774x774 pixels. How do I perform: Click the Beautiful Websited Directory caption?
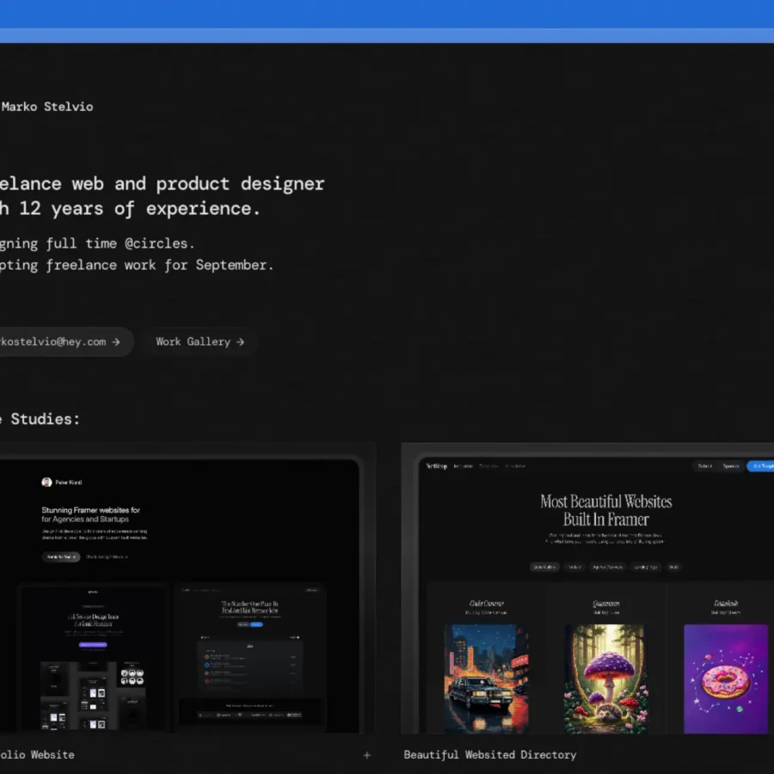click(x=490, y=755)
